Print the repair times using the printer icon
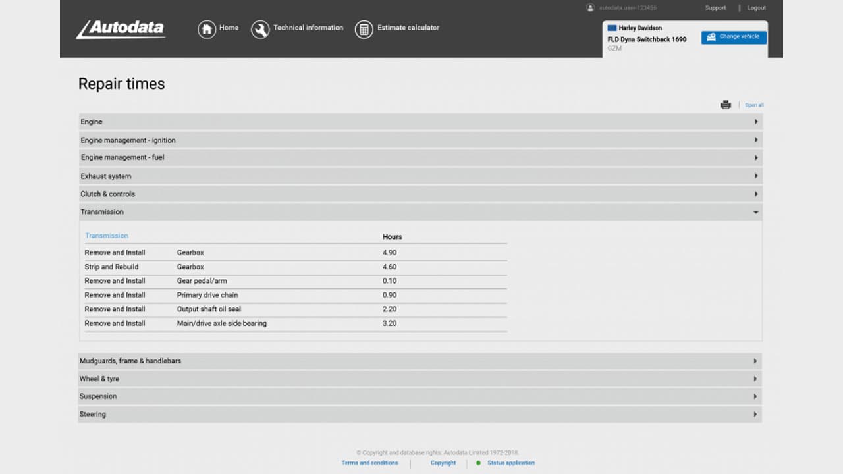This screenshot has width=843, height=474. coord(726,104)
